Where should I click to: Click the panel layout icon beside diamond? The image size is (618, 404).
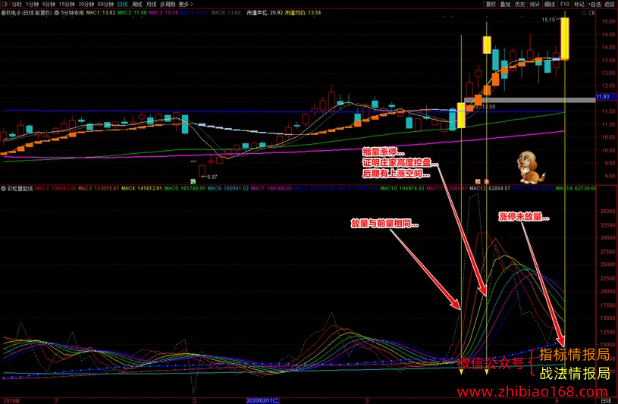click(591, 13)
